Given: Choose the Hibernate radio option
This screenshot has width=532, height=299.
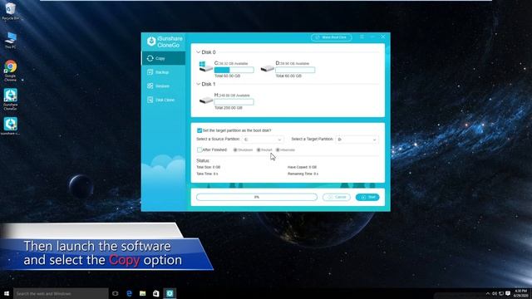Looking at the screenshot, I should [x=278, y=149].
